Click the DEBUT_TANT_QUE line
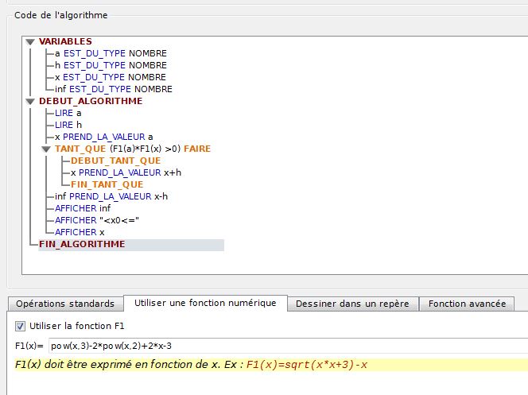 coord(115,161)
